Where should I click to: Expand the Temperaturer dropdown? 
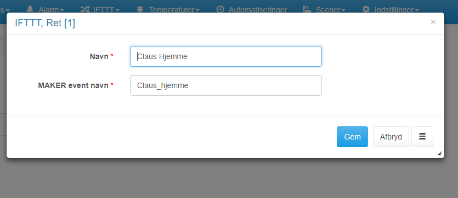coord(174,10)
